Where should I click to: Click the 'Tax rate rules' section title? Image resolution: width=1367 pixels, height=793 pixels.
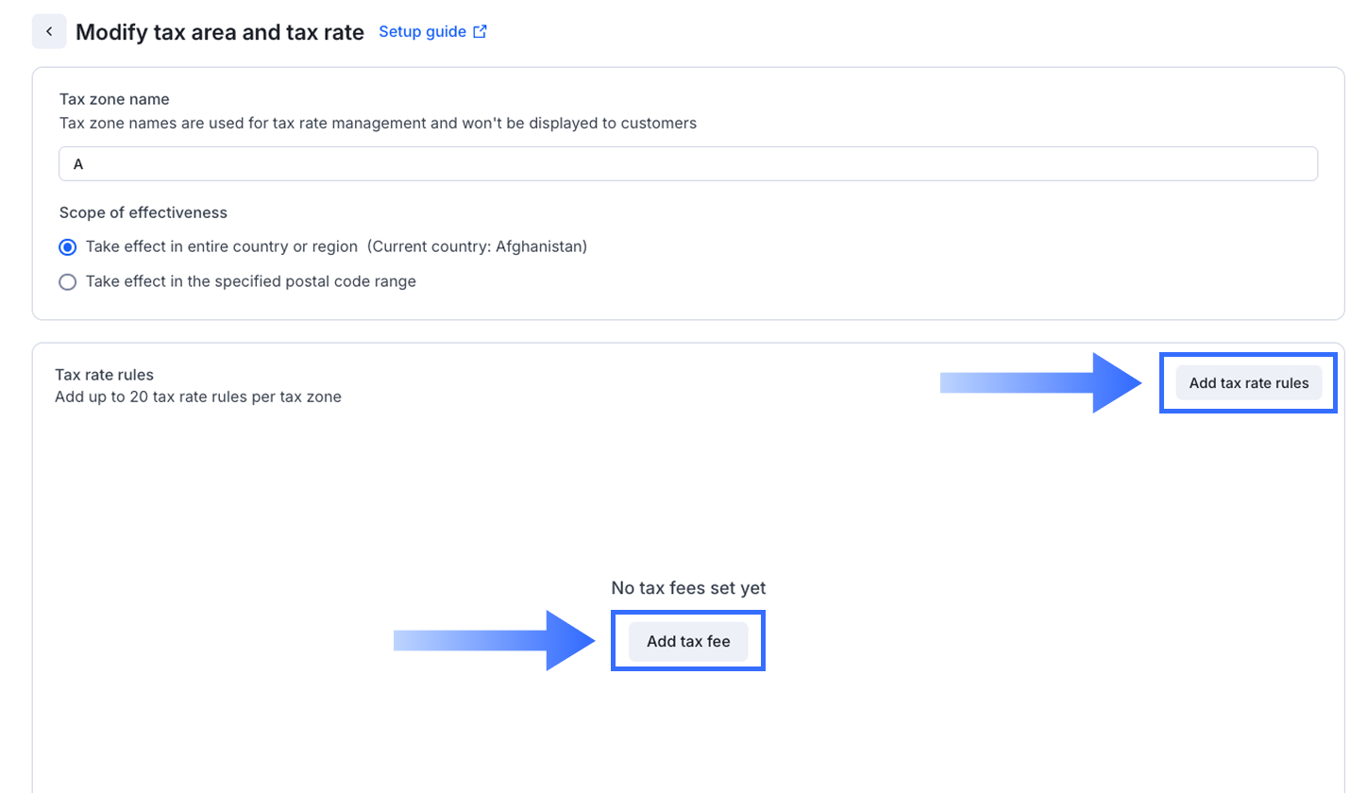tap(104, 375)
